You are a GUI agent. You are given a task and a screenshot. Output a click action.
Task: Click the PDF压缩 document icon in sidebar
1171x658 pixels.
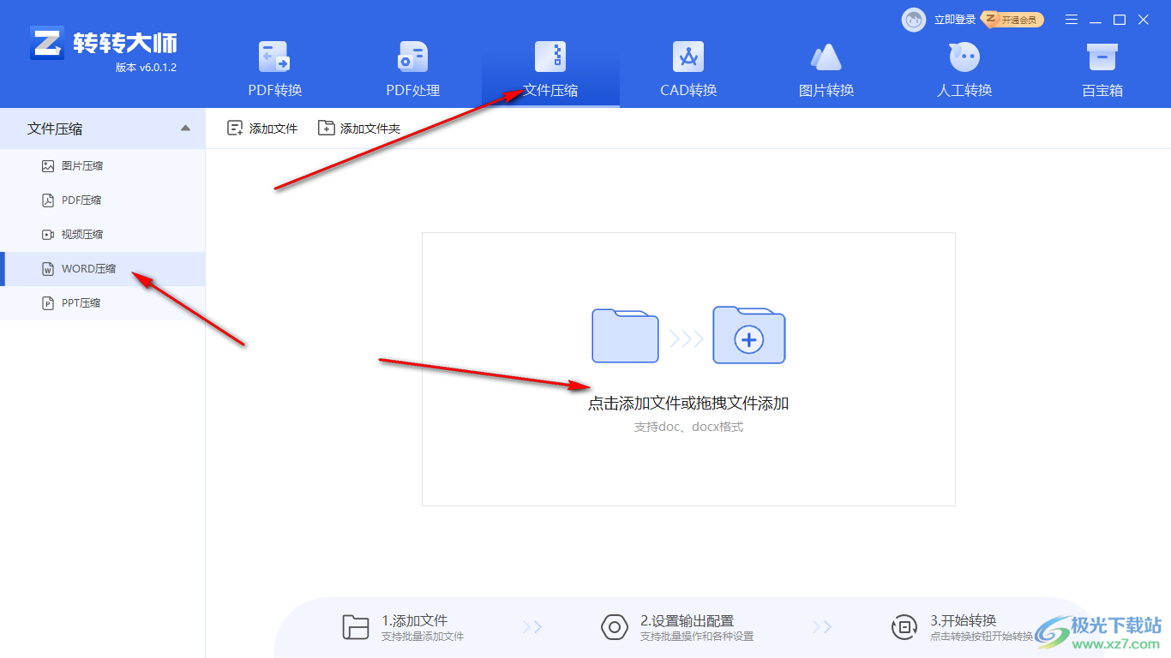(x=48, y=200)
